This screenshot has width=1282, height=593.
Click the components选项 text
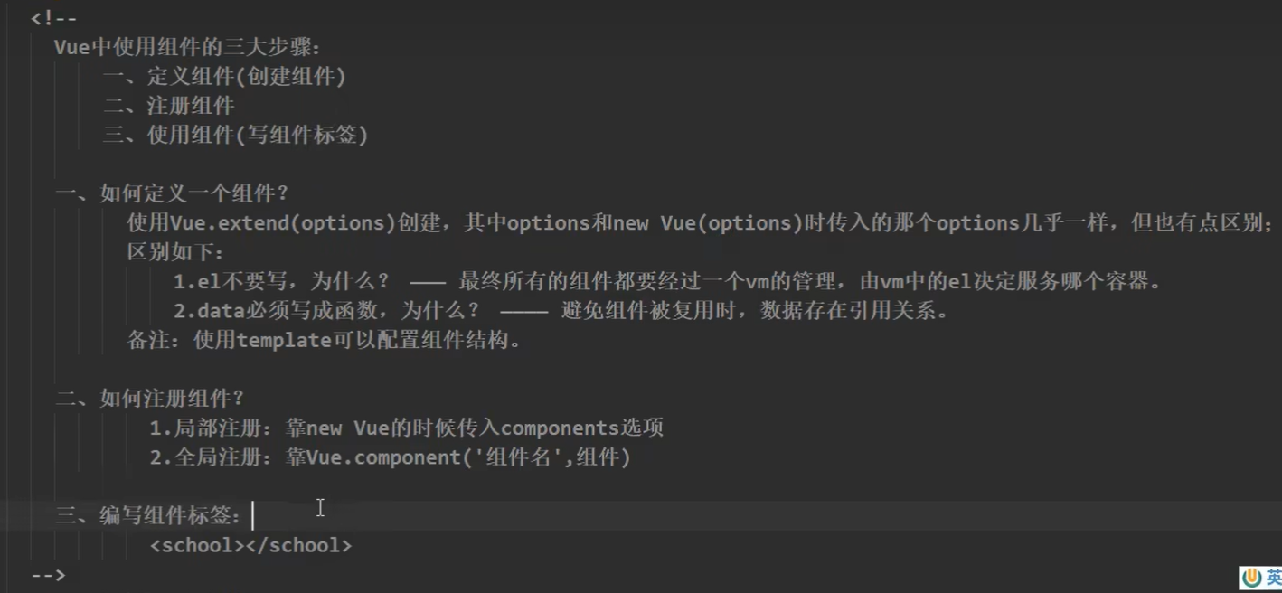pyautogui.click(x=582, y=428)
